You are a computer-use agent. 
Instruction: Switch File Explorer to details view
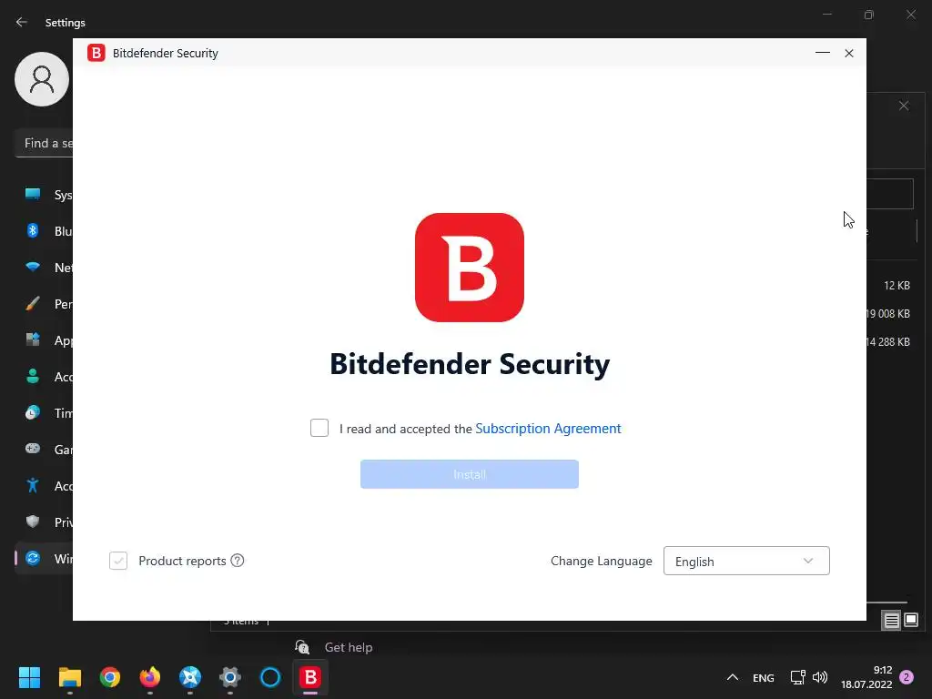click(892, 621)
